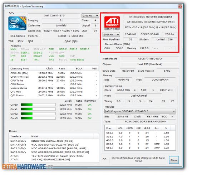Click the Close button
This screenshot has height=179, width=197.
tap(174, 160)
